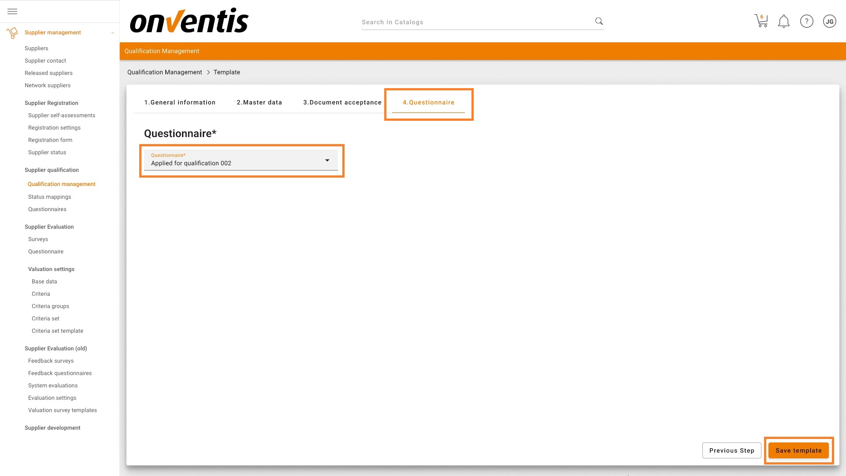Screen dimensions: 846x476
Task: Switch to the Document acceptance tab
Action: coord(342,102)
